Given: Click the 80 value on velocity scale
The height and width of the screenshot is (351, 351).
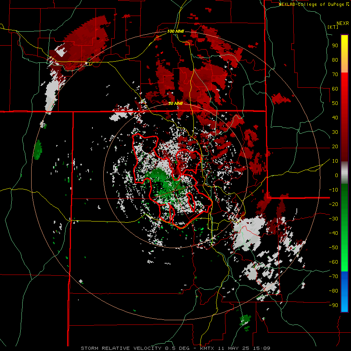Looking at the screenshot, I should [335, 60].
